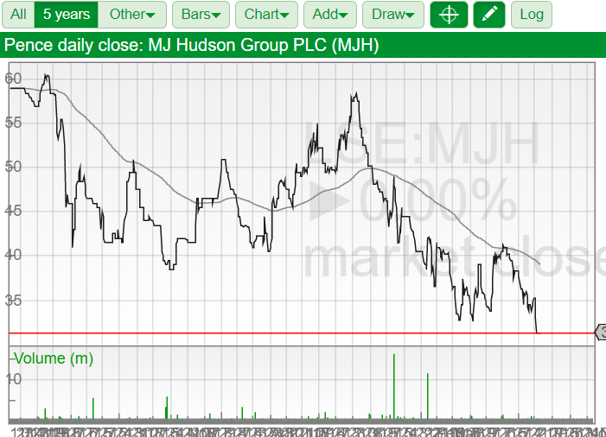
Task: Toggle the pencil drawing tool
Action: (x=489, y=15)
